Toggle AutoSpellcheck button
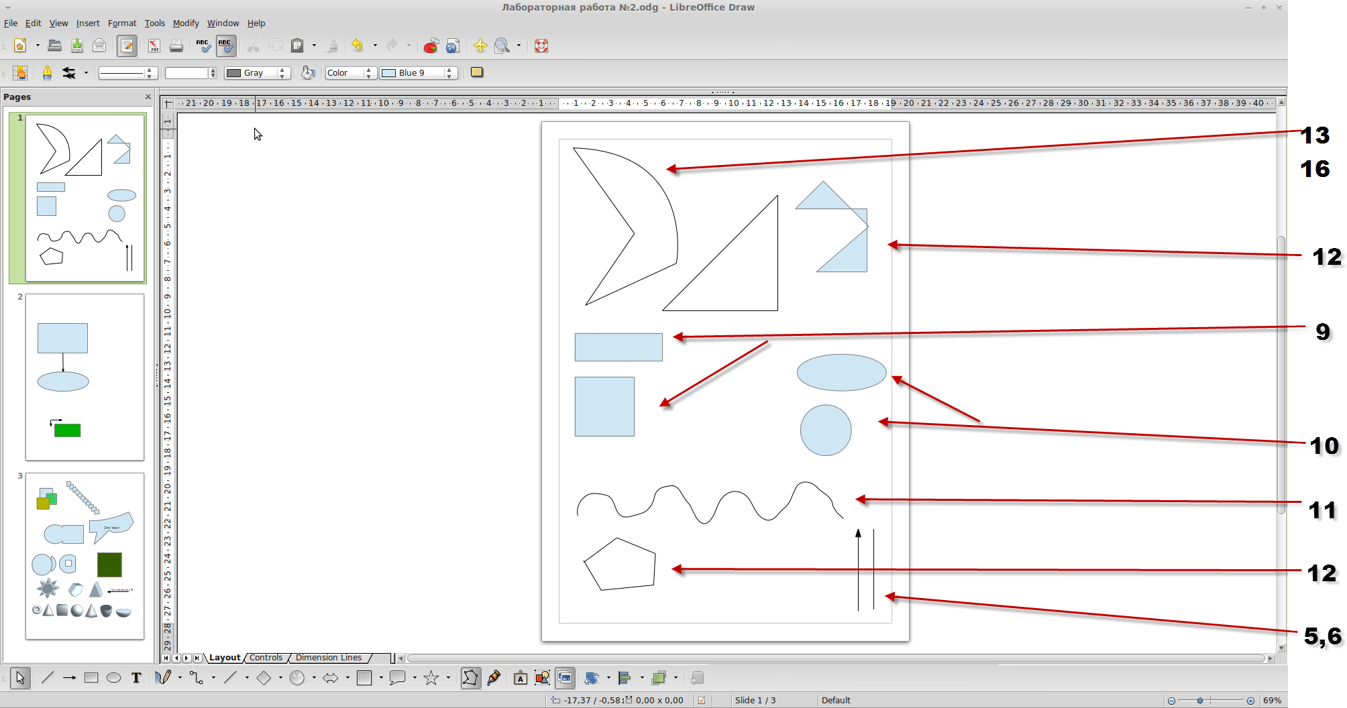This screenshot has width=1347, height=708. (225, 46)
